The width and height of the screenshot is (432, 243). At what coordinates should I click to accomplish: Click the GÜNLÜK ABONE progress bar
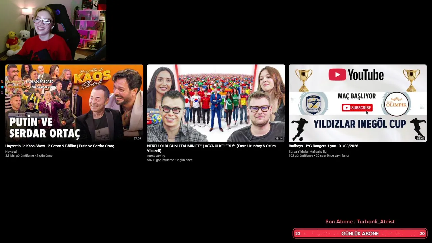coord(360,233)
